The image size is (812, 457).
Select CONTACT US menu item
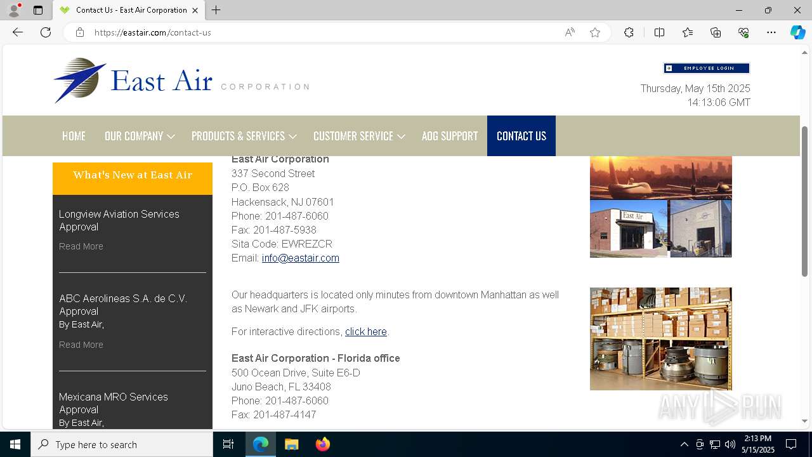pos(521,136)
